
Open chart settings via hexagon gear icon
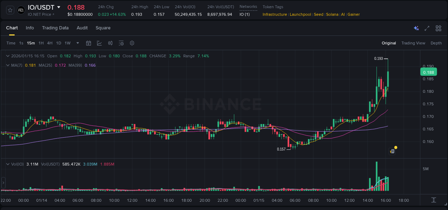point(132,43)
